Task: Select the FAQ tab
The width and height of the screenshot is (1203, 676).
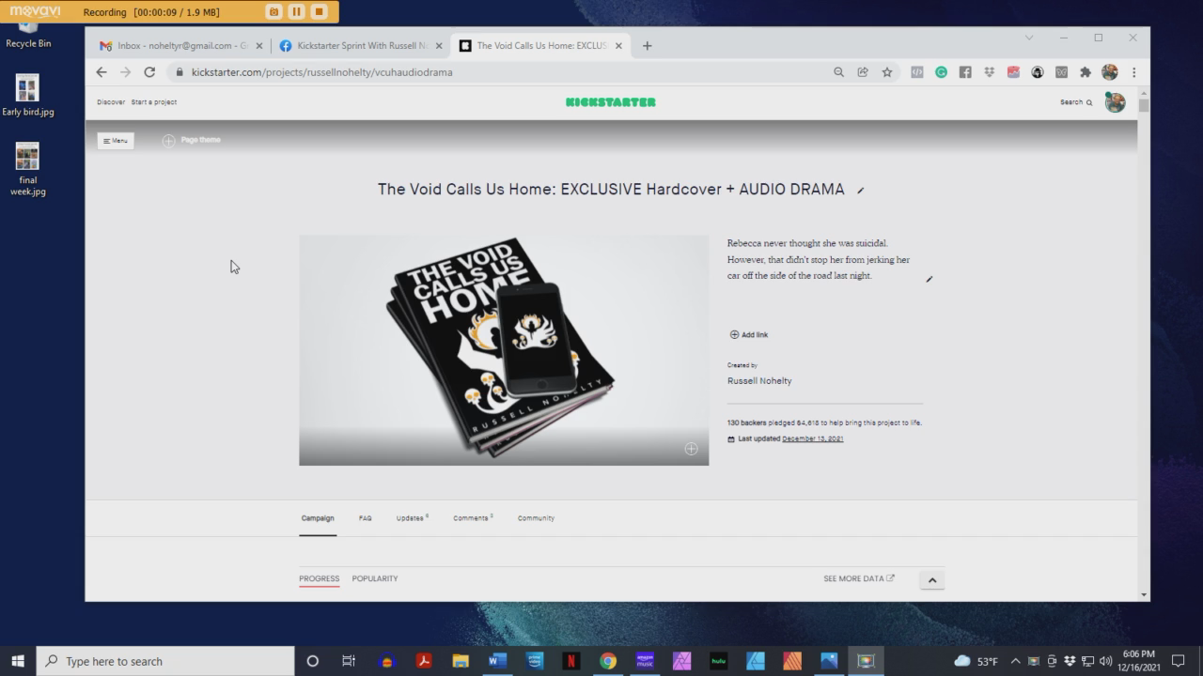Action: pyautogui.click(x=365, y=518)
